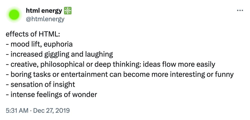
Task: Click the green sparkle emoji beside the name
Action: coord(68,11)
